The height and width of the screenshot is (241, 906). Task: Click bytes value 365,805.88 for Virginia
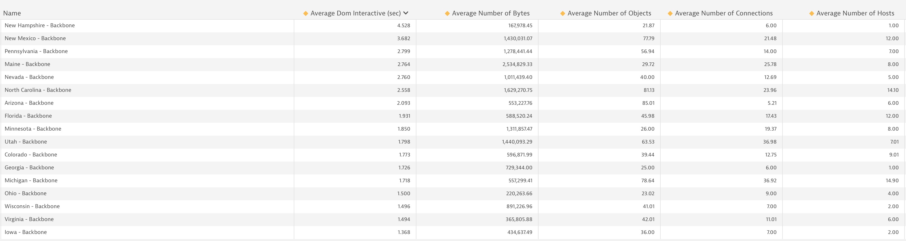pyautogui.click(x=519, y=219)
